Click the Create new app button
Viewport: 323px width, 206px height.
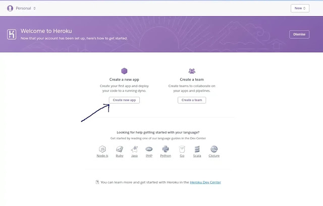[124, 100]
